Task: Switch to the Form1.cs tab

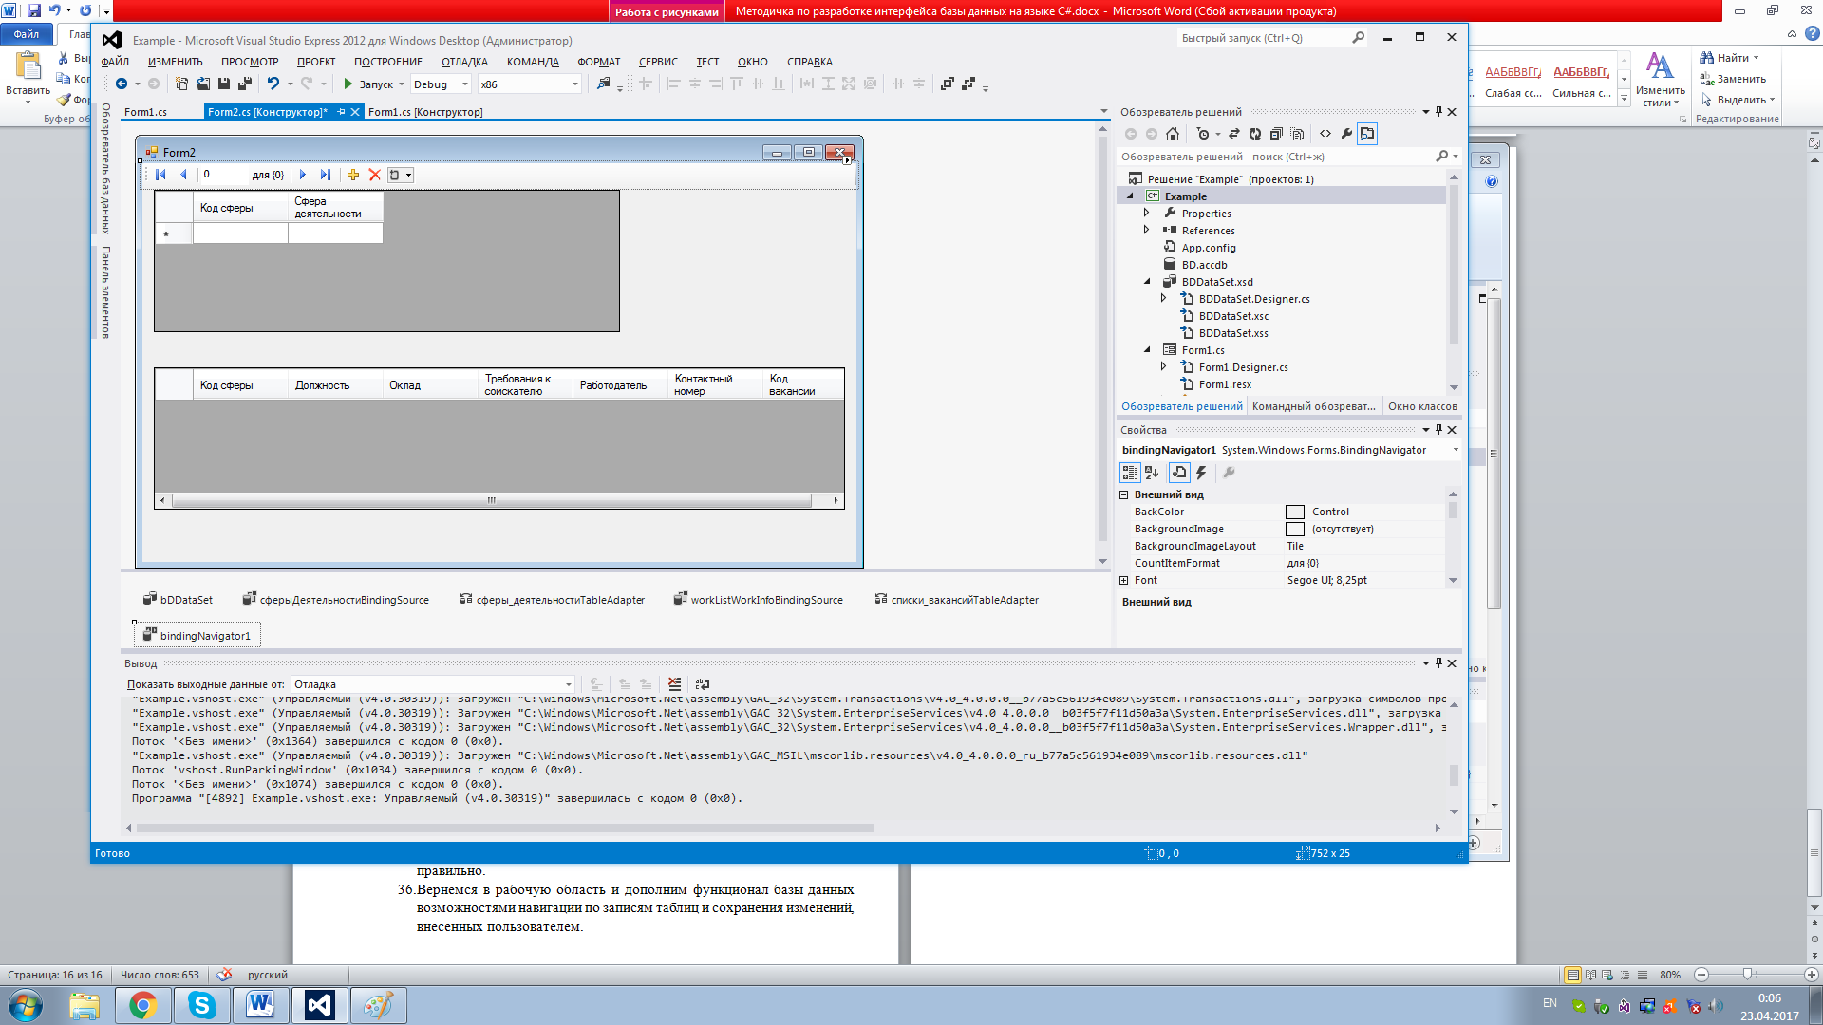Action: point(145,112)
